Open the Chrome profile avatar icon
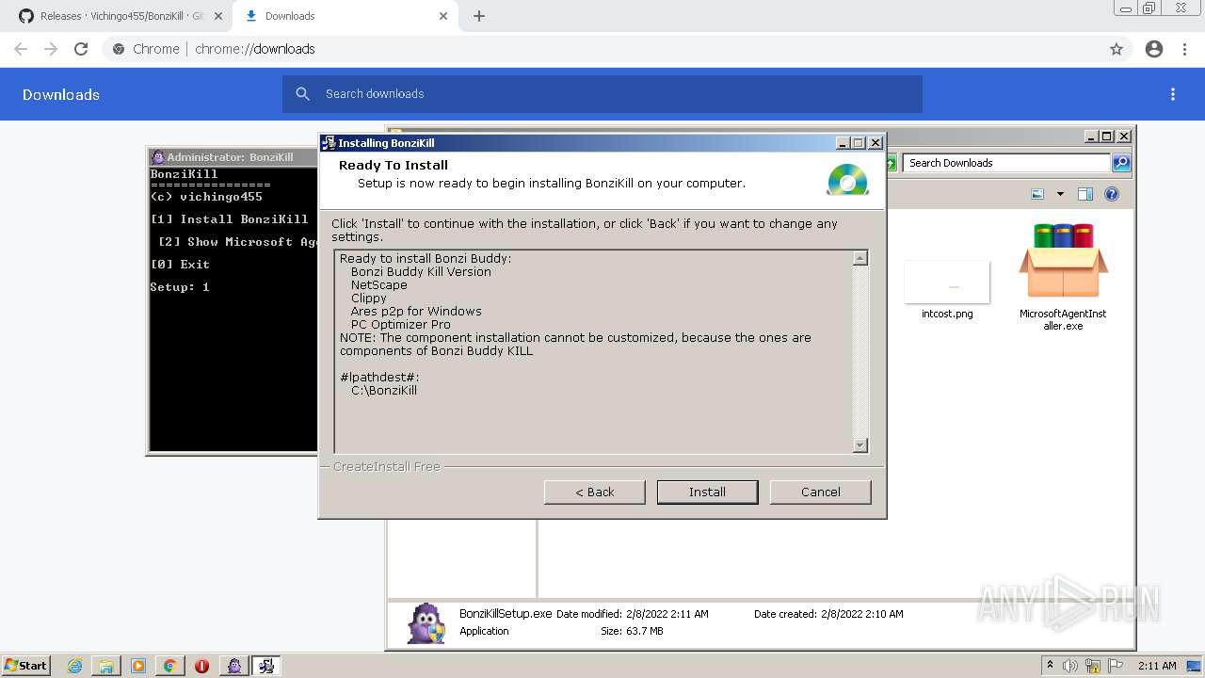 coord(1154,49)
